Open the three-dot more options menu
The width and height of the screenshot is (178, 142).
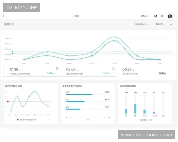[x=171, y=24]
